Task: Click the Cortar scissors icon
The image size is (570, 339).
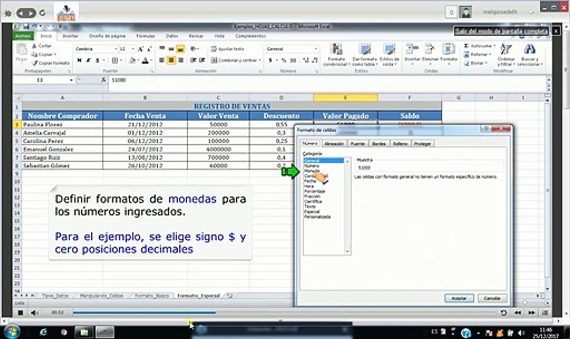Action: [x=34, y=46]
